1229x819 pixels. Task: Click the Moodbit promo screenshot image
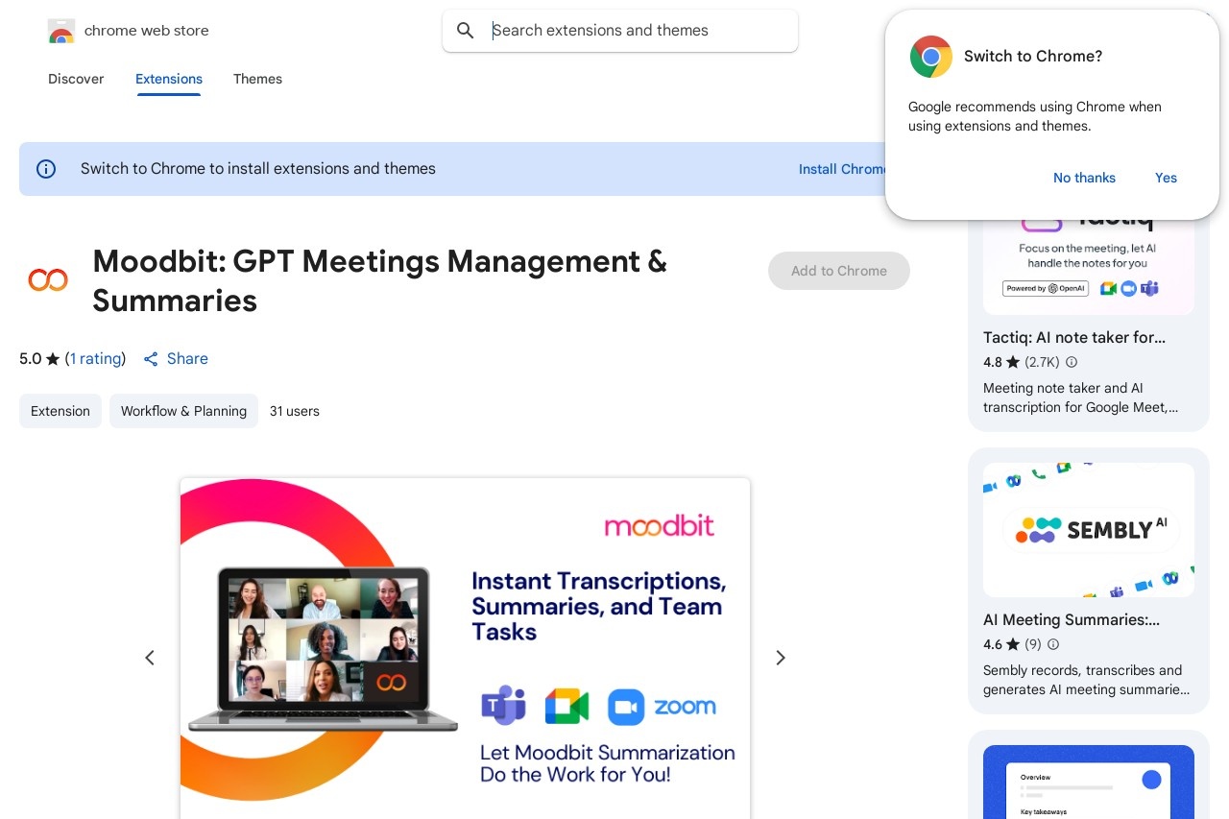pyautogui.click(x=465, y=648)
